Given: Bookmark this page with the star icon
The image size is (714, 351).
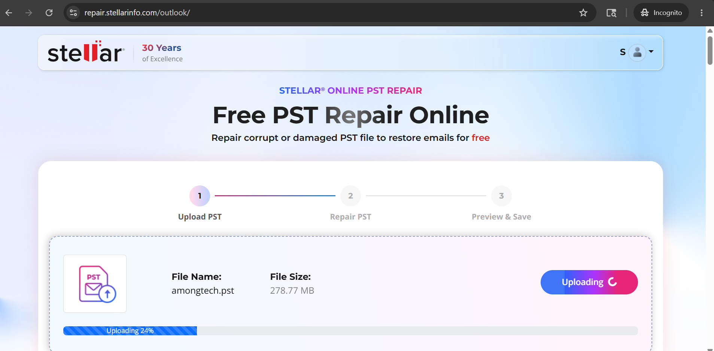Looking at the screenshot, I should click(583, 13).
